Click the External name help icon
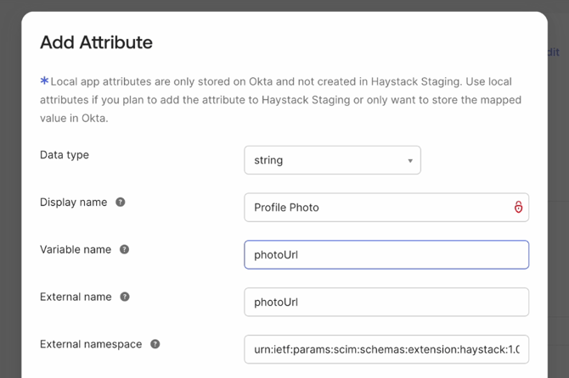Image resolution: width=569 pixels, height=378 pixels. coord(125,297)
